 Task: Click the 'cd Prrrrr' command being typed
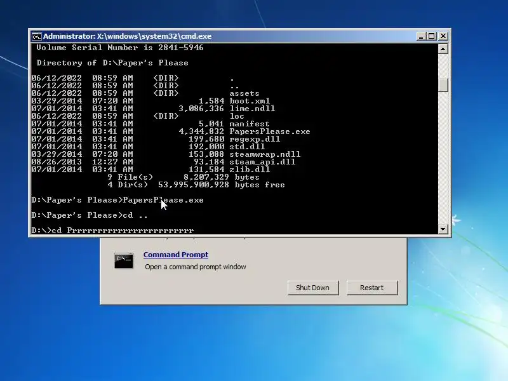113,231
